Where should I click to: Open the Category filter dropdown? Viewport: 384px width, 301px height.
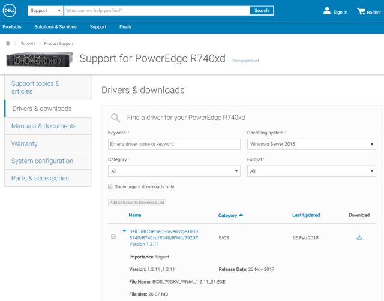pos(174,171)
